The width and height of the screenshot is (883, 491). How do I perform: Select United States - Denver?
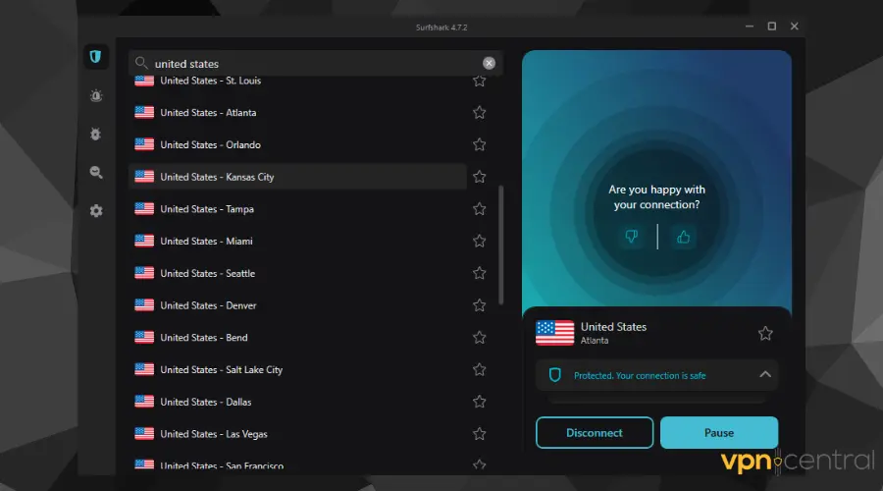point(297,305)
